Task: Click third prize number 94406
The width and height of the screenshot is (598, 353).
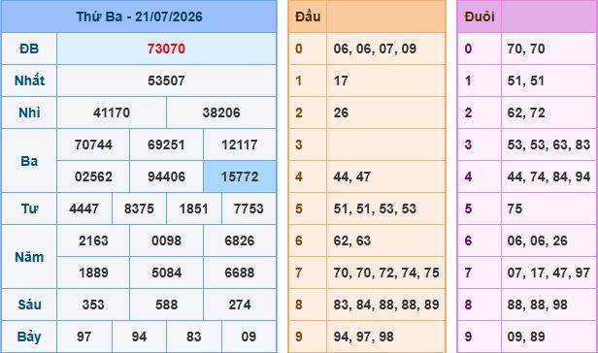Action: tap(166, 176)
